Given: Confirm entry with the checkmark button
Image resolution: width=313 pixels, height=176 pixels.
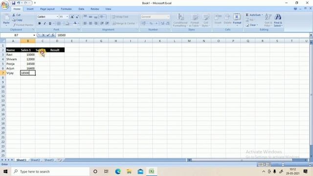Looking at the screenshot, I should [x=48, y=35].
